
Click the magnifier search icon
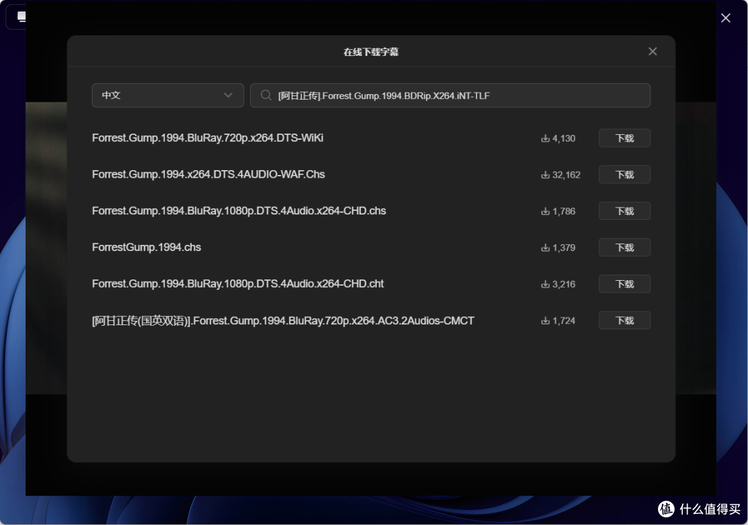(x=266, y=95)
